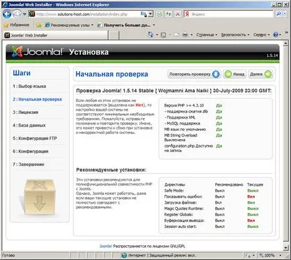The width and height of the screenshot is (291, 260).
Task: Open the Сервис menu
Action: pos(261,35)
